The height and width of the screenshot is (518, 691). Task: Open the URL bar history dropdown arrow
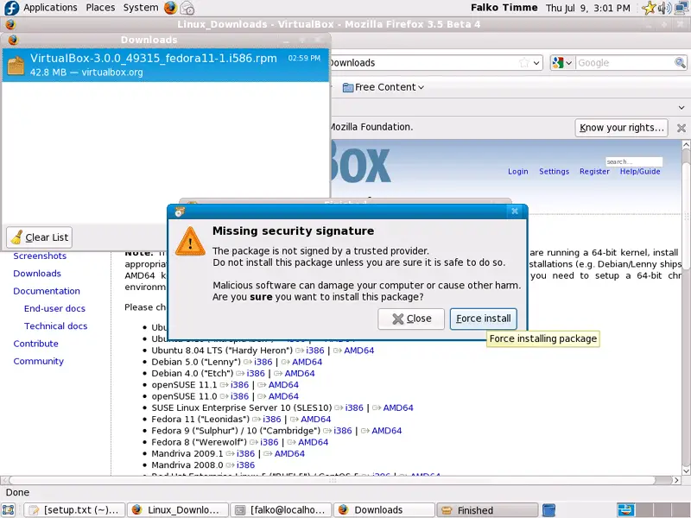tap(536, 63)
